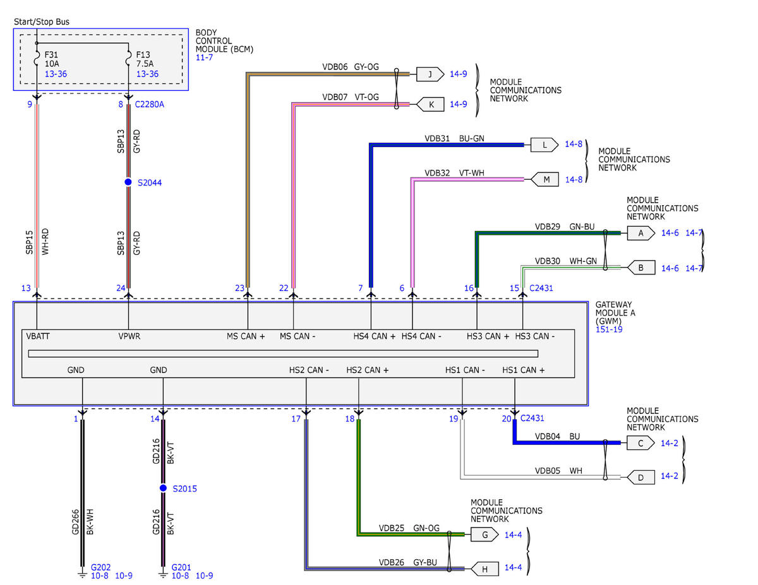758x585 pixels.
Task: Select pin number 18 on the HS2 CAN + line
Action: point(350,418)
